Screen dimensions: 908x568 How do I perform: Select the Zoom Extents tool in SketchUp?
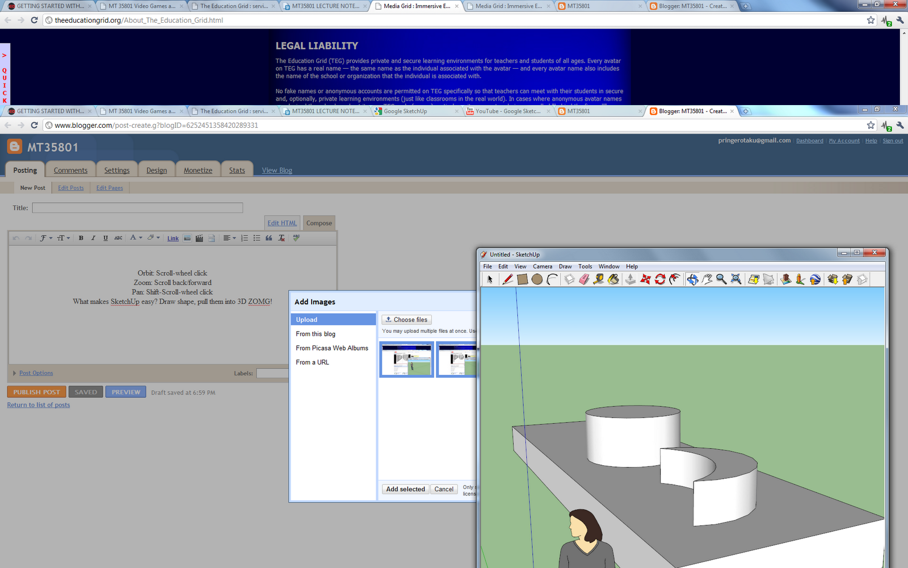(735, 279)
